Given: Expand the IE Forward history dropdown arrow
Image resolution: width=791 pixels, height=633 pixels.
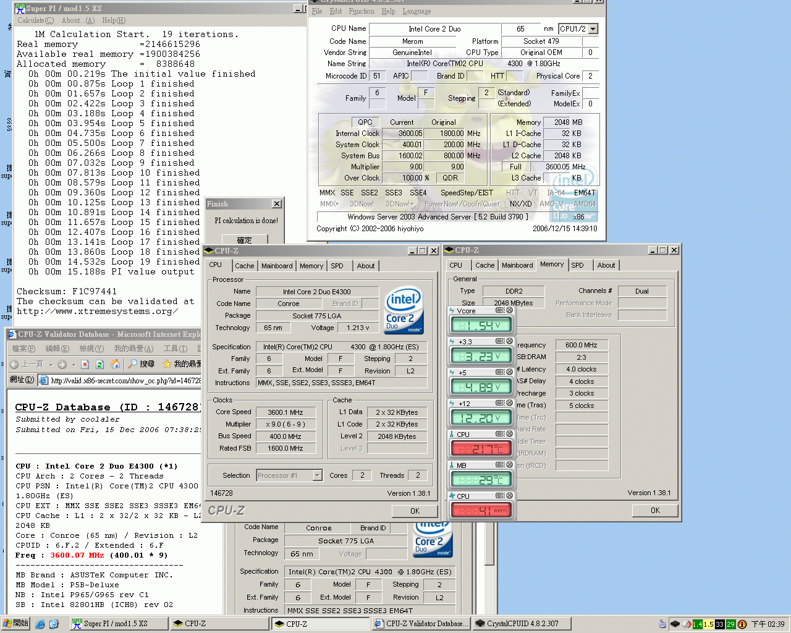Looking at the screenshot, I should tap(74, 365).
